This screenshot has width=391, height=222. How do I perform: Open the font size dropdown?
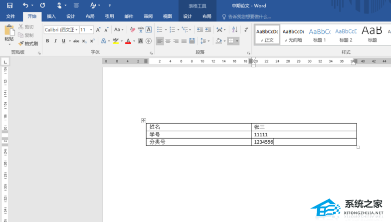click(91, 30)
